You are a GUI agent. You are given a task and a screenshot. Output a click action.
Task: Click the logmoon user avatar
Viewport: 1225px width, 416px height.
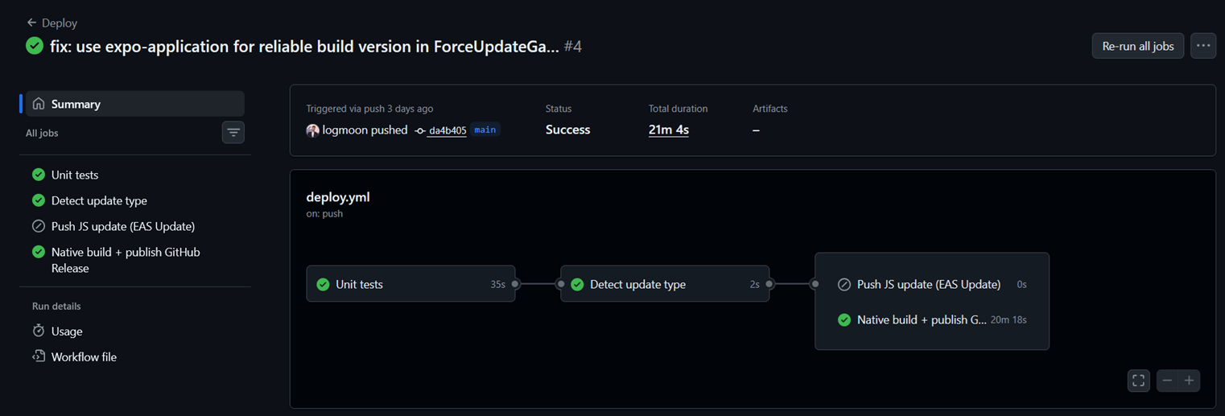[x=313, y=130]
